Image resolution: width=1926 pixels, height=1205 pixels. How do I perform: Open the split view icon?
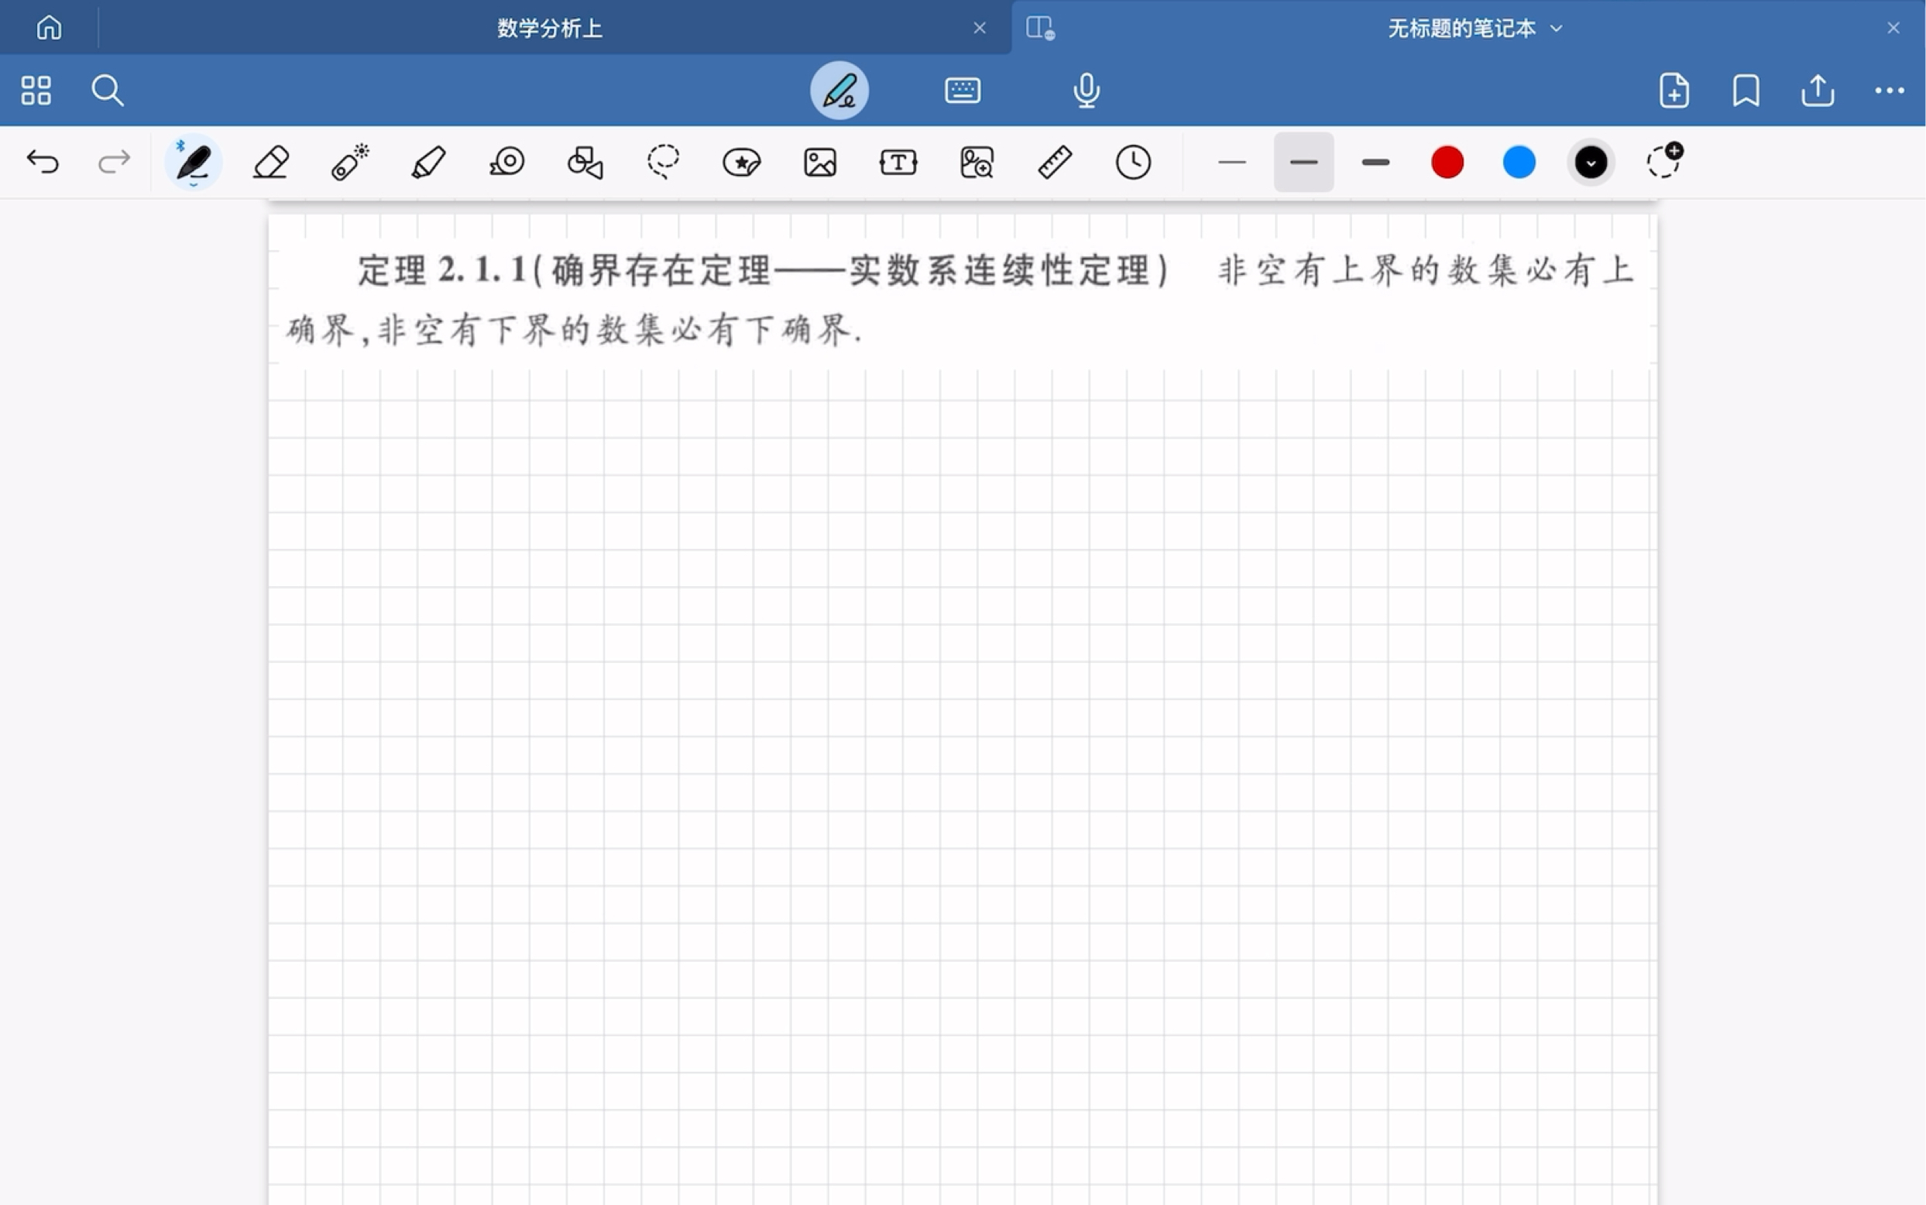pos(1040,28)
